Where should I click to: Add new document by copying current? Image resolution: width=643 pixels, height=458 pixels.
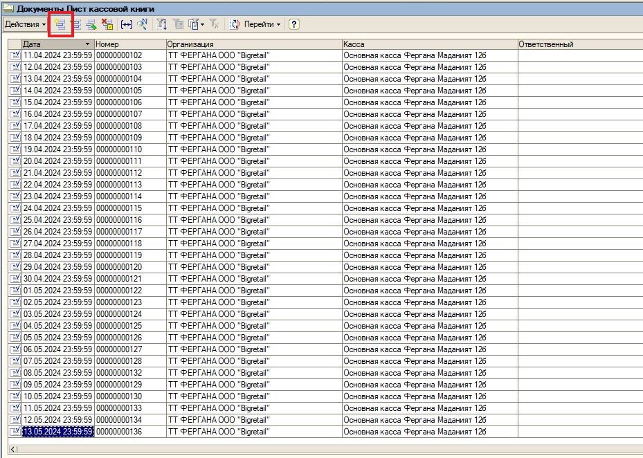tap(76, 24)
